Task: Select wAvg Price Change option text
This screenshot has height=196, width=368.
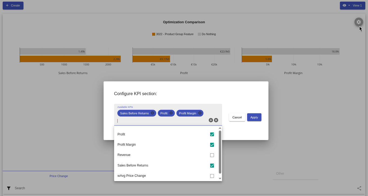Action: point(132,176)
